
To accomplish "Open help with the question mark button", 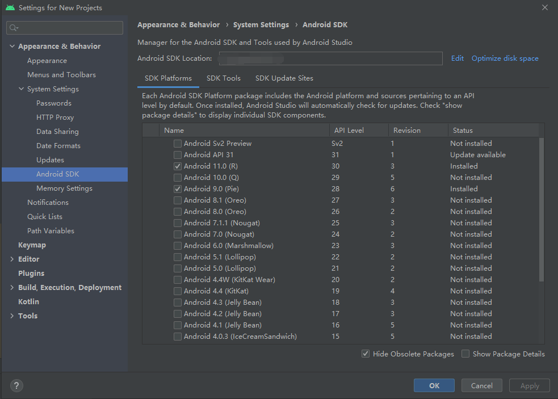I will (16, 385).
